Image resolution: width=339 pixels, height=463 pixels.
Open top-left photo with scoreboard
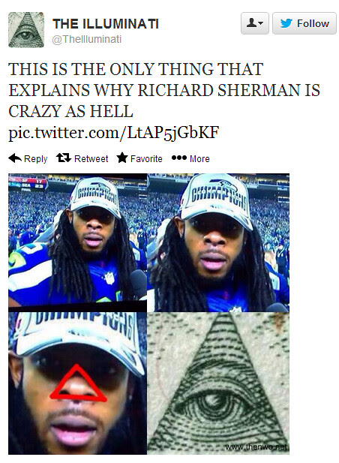point(77,240)
